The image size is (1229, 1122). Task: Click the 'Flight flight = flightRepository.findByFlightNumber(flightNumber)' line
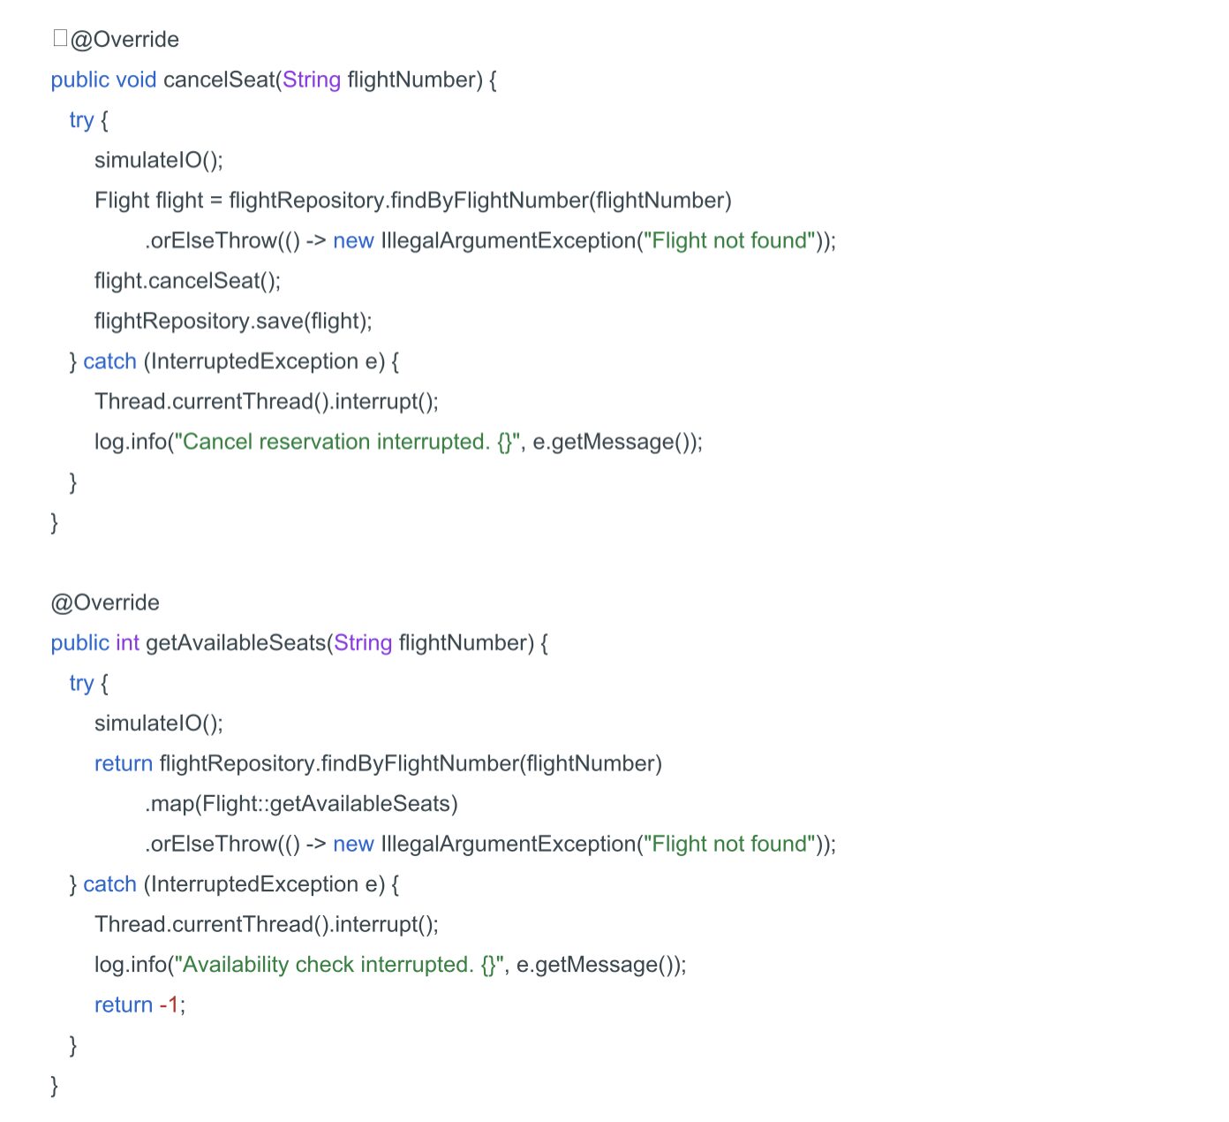(413, 201)
